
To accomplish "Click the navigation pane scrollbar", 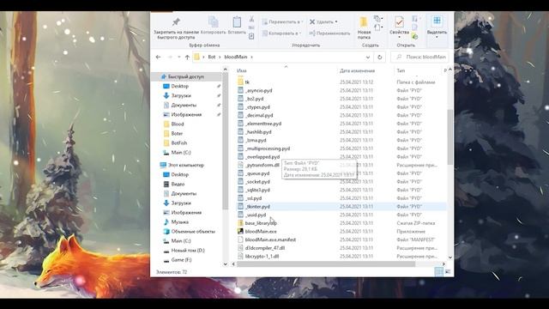I will (225, 140).
